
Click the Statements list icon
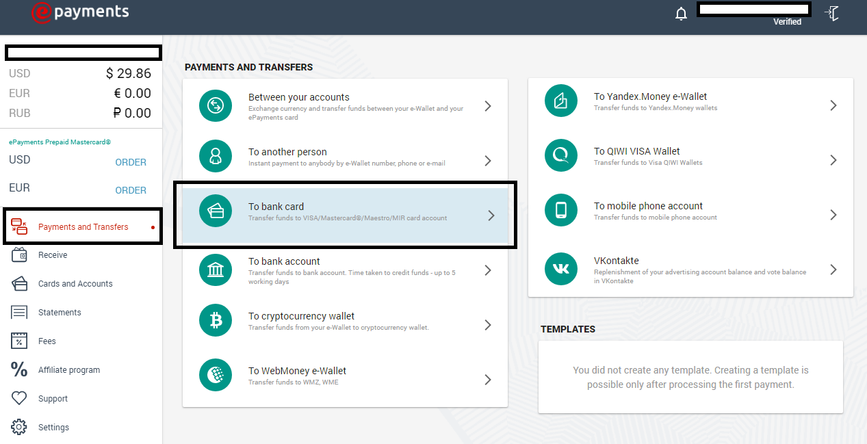coord(19,312)
